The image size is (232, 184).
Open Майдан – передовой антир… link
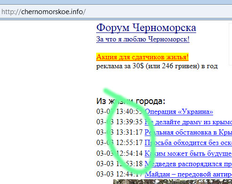(188, 174)
